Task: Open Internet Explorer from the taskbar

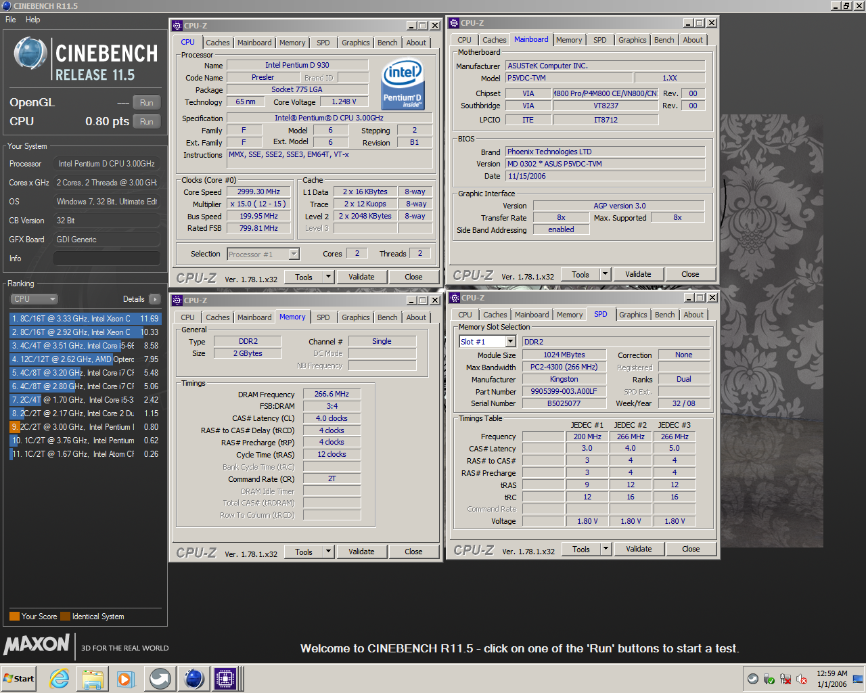Action: coord(60,679)
